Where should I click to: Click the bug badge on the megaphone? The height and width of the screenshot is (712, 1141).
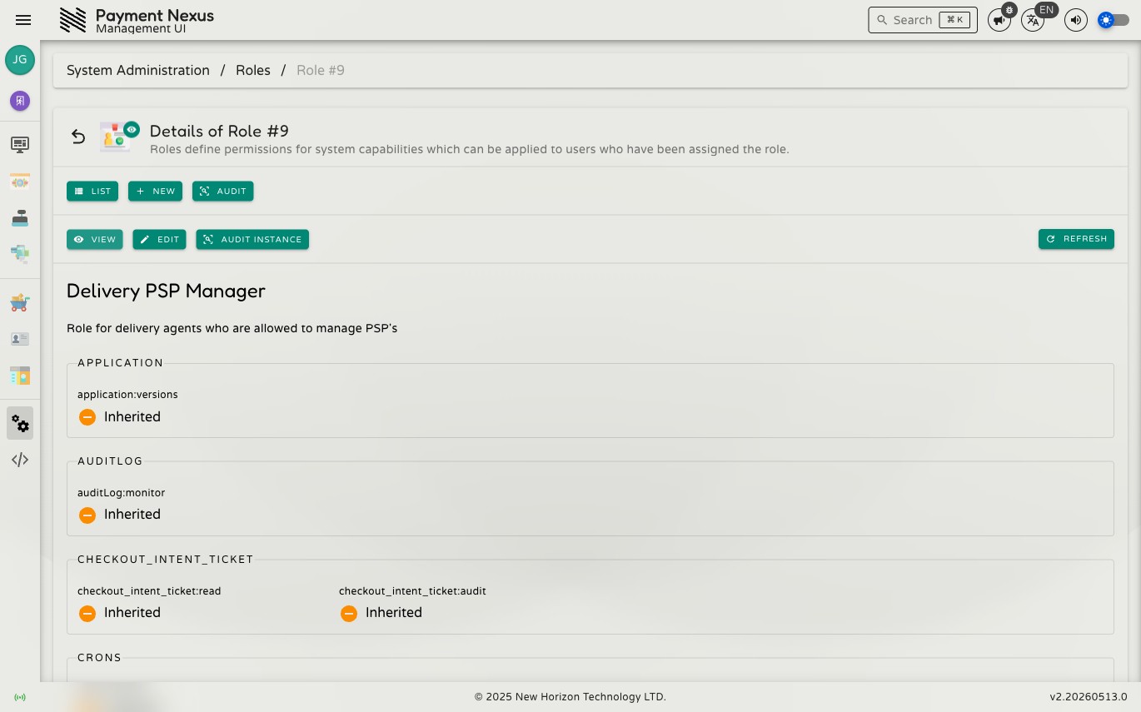pos(1009,10)
